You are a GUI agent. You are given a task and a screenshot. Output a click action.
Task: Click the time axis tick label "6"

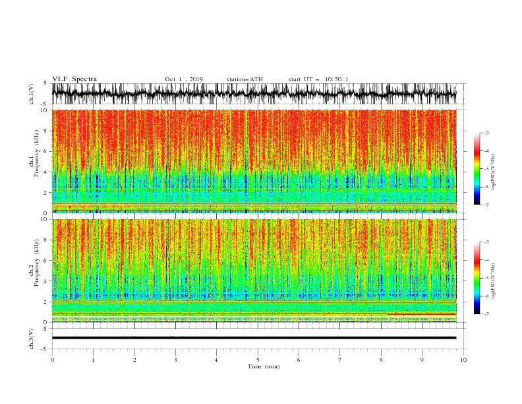pos(299,360)
